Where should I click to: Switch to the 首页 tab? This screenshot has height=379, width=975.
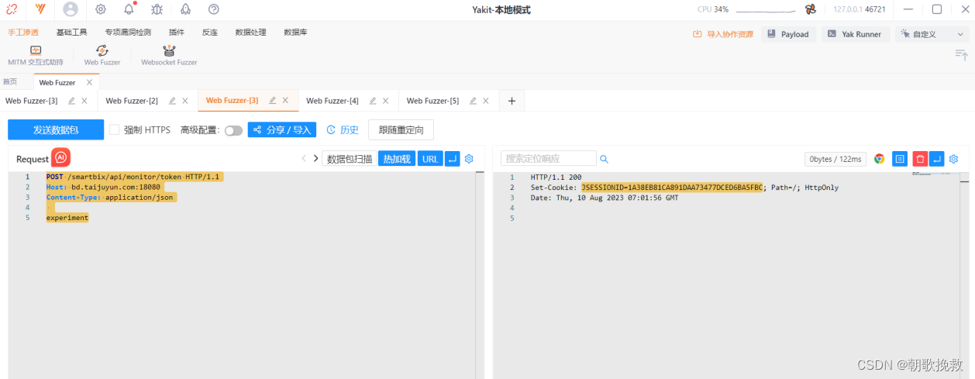(x=10, y=82)
